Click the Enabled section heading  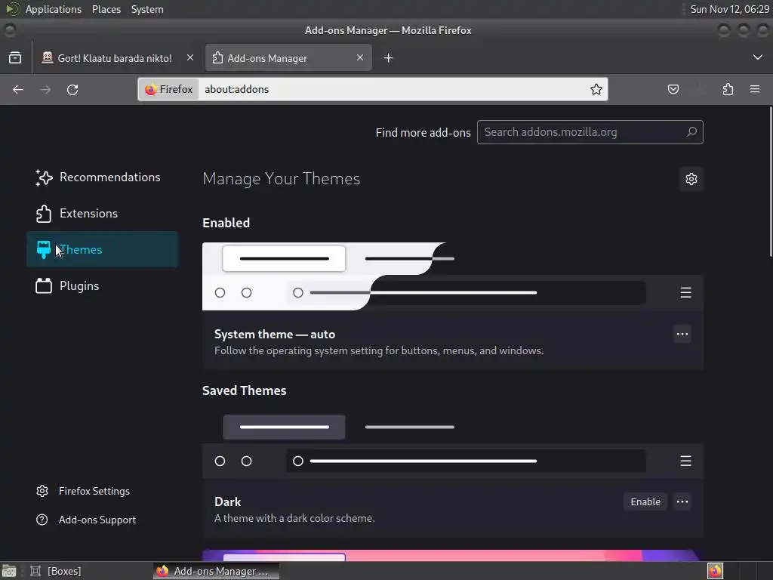coord(226,223)
